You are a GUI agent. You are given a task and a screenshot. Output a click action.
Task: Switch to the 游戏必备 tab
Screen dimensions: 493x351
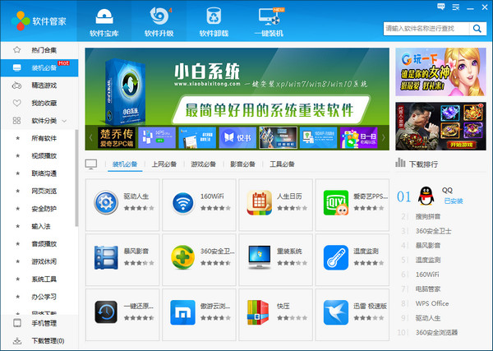[204, 164]
